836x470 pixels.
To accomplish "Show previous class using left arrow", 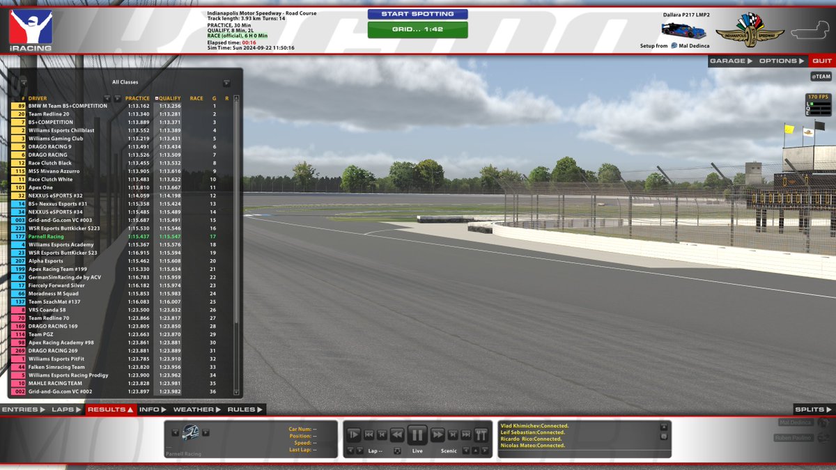I will coord(24,83).
